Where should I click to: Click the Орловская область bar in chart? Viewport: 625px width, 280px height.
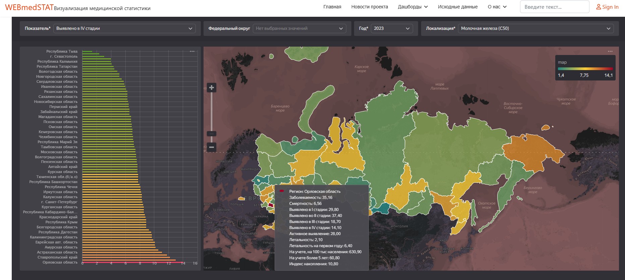point(132,262)
